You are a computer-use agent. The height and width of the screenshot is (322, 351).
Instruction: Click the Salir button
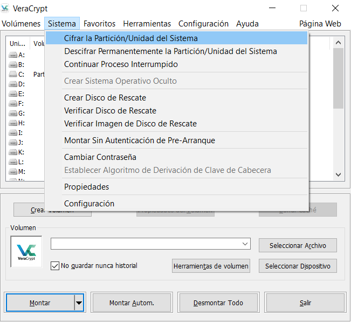(305, 303)
